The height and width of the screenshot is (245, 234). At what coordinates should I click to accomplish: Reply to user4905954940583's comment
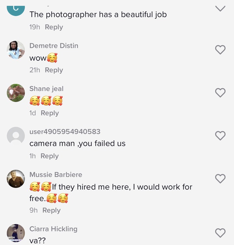[x=49, y=156]
